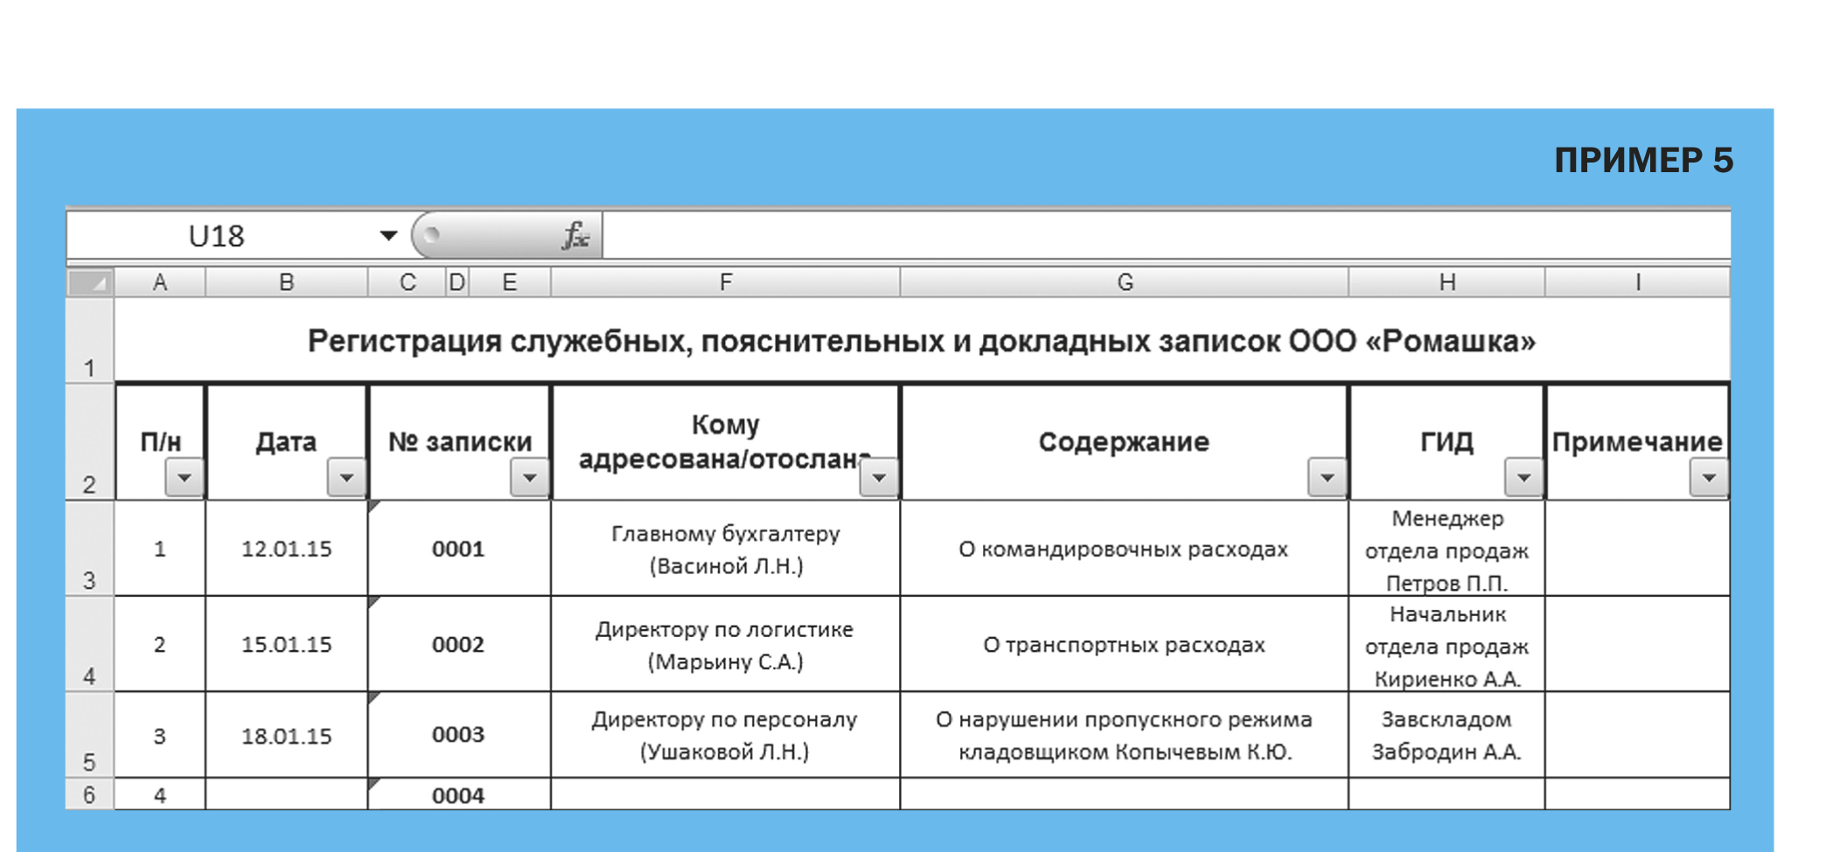Click the cell 'Менеджер отдела продаж Петров П.П.'

tap(1447, 549)
